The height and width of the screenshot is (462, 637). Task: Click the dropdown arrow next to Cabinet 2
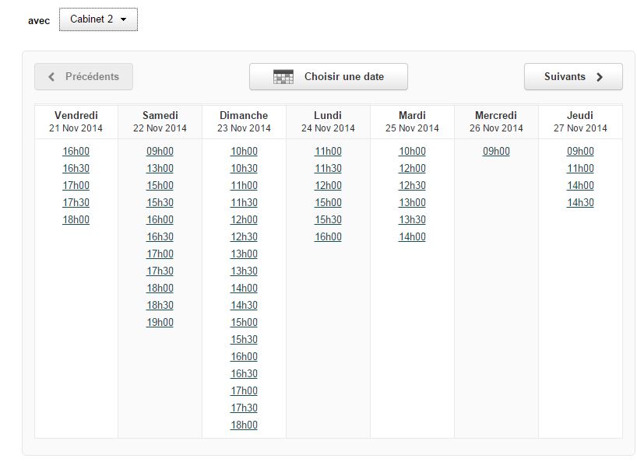click(123, 19)
